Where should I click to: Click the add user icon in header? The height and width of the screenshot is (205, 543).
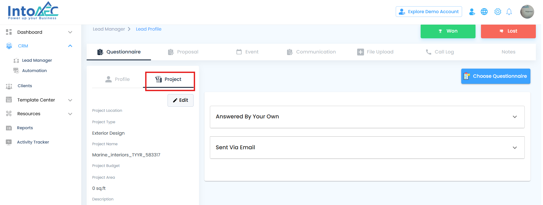(x=472, y=12)
